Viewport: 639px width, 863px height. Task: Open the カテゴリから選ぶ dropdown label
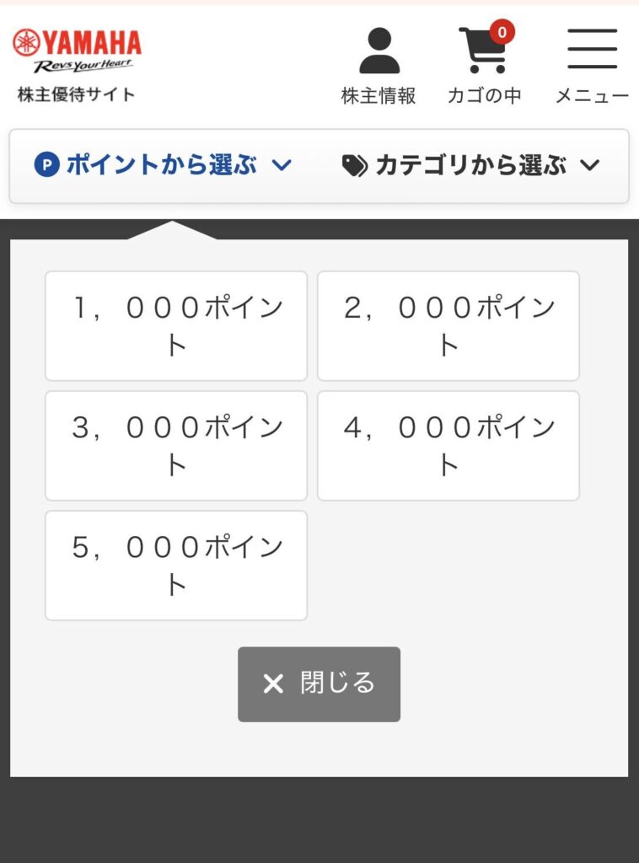pos(470,165)
